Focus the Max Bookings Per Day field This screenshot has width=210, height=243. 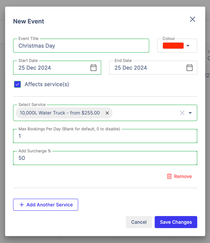[105, 136]
